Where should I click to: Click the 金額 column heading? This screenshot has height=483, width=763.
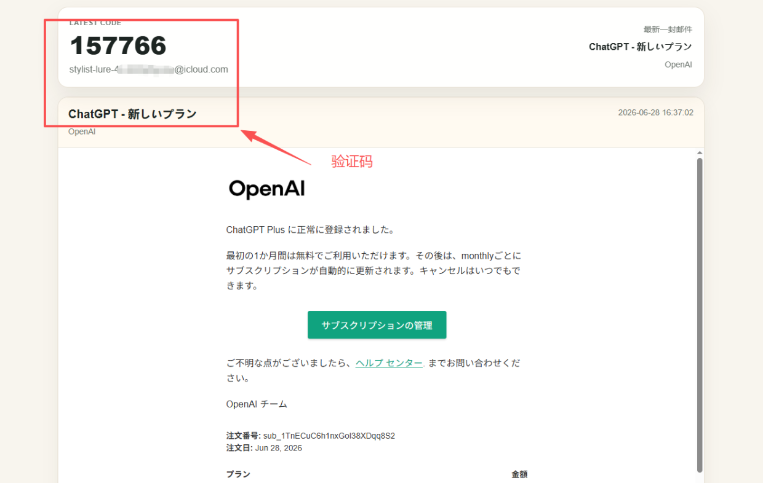click(519, 474)
